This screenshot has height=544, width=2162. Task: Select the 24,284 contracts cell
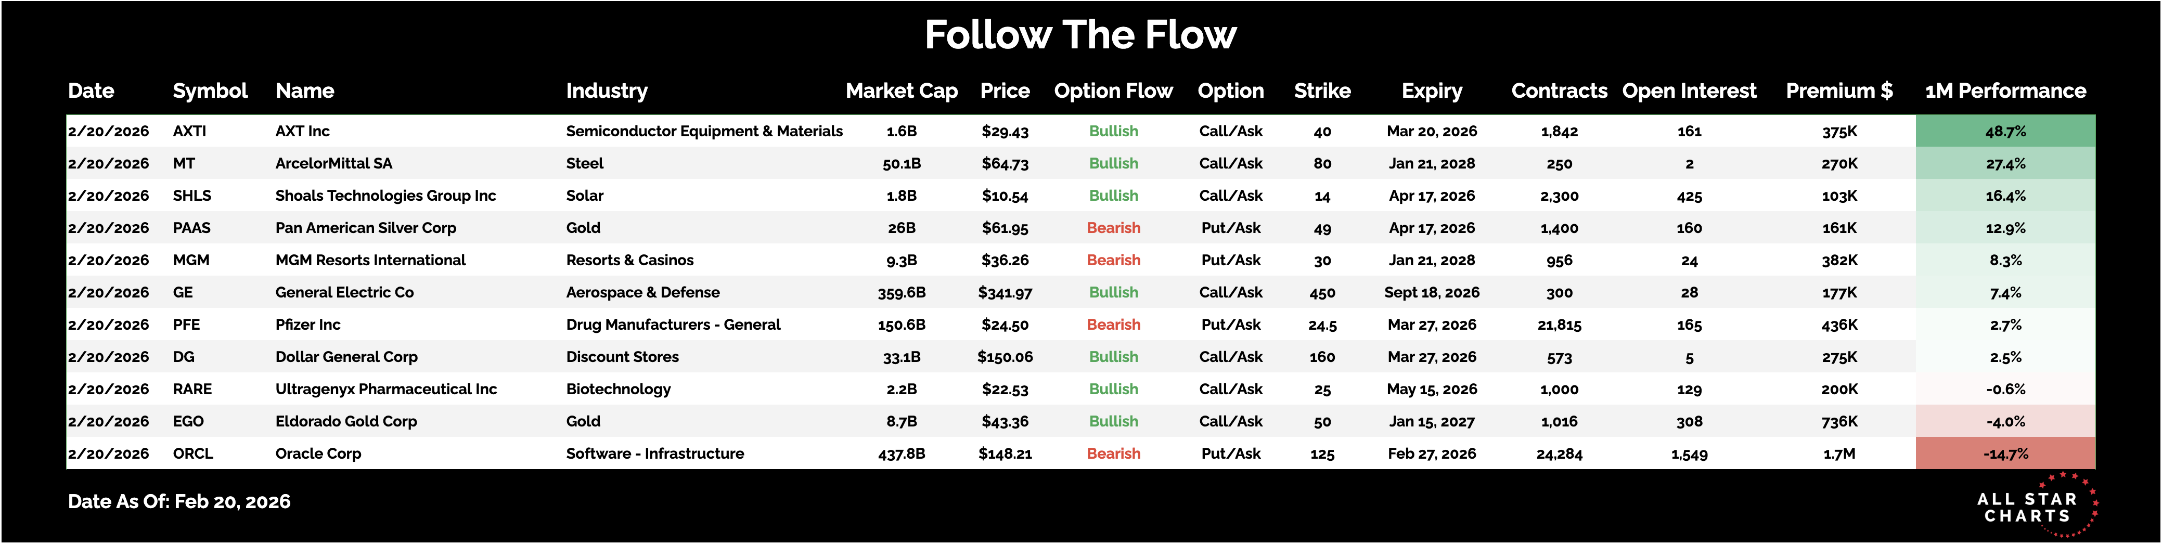(1559, 454)
